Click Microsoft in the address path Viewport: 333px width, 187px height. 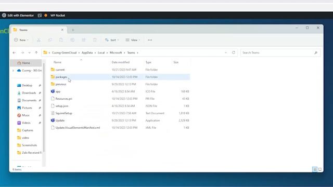coord(116,52)
